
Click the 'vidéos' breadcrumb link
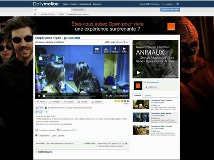[62, 14]
